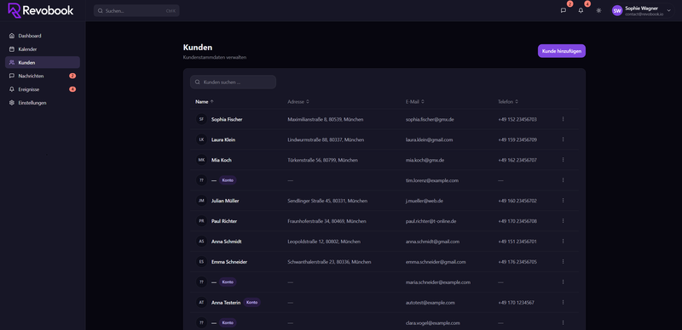Click address Leopoldstraße 12, 80802, München

pos(324,242)
